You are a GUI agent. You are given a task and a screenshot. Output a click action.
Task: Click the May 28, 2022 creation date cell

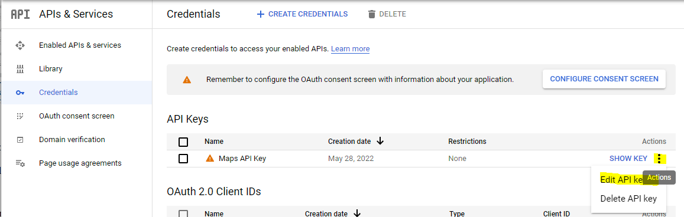[351, 159]
